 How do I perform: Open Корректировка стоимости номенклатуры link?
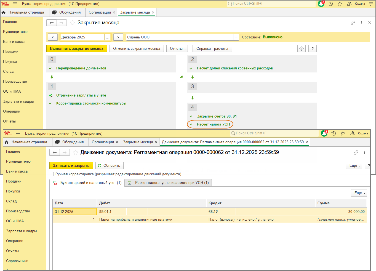point(91,103)
